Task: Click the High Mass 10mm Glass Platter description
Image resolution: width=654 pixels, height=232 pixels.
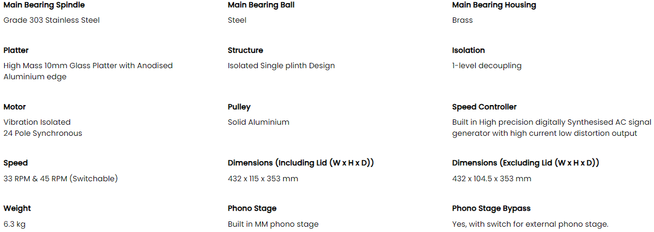Action: tap(88, 66)
